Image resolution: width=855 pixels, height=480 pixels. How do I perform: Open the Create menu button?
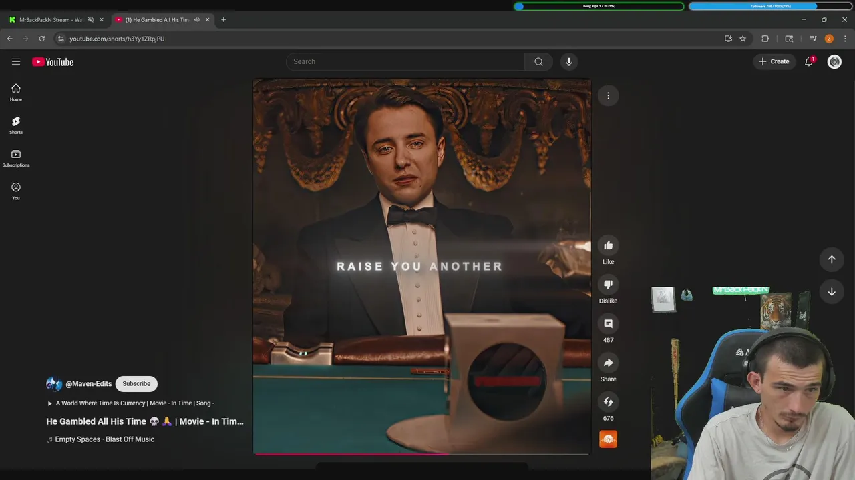point(774,61)
